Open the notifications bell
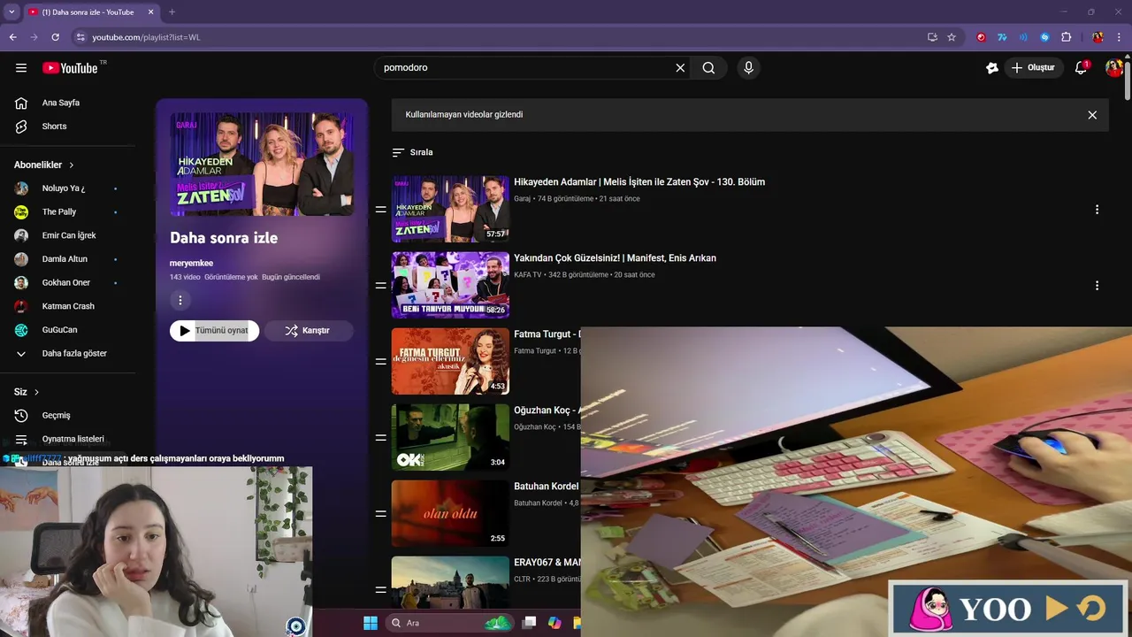Image resolution: width=1132 pixels, height=637 pixels. click(1081, 68)
